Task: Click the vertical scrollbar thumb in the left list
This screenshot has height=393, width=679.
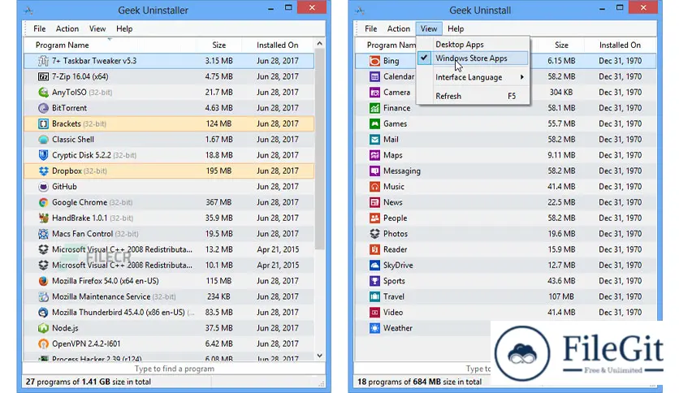Action: [x=319, y=149]
